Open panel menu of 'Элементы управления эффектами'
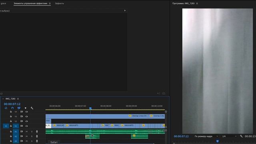This screenshot has height=144, width=256. (50, 4)
